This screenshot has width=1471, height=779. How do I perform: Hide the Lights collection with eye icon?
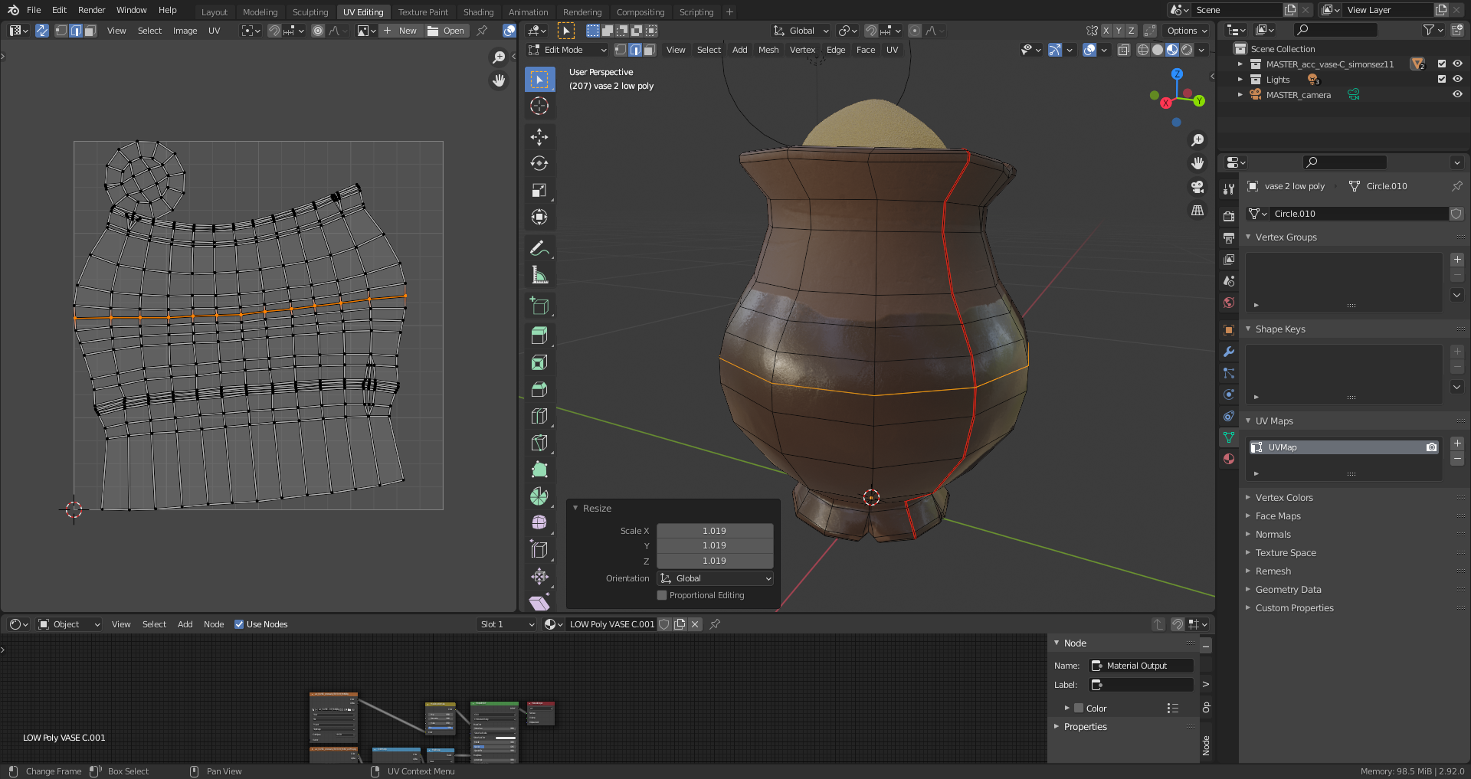(1457, 80)
